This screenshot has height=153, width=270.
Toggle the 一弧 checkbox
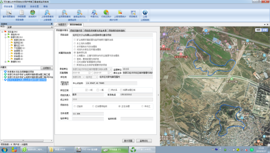point(98,90)
